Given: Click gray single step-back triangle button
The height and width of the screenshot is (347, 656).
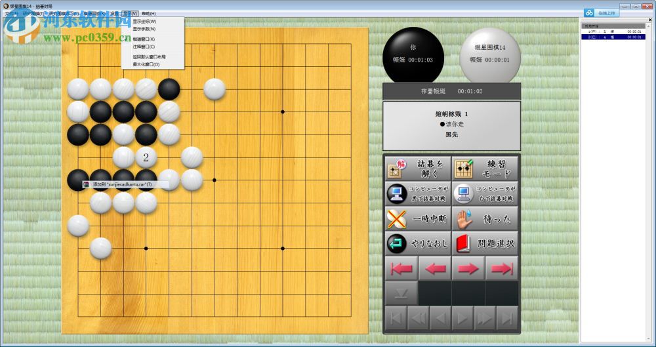Looking at the screenshot, I should click(x=440, y=319).
